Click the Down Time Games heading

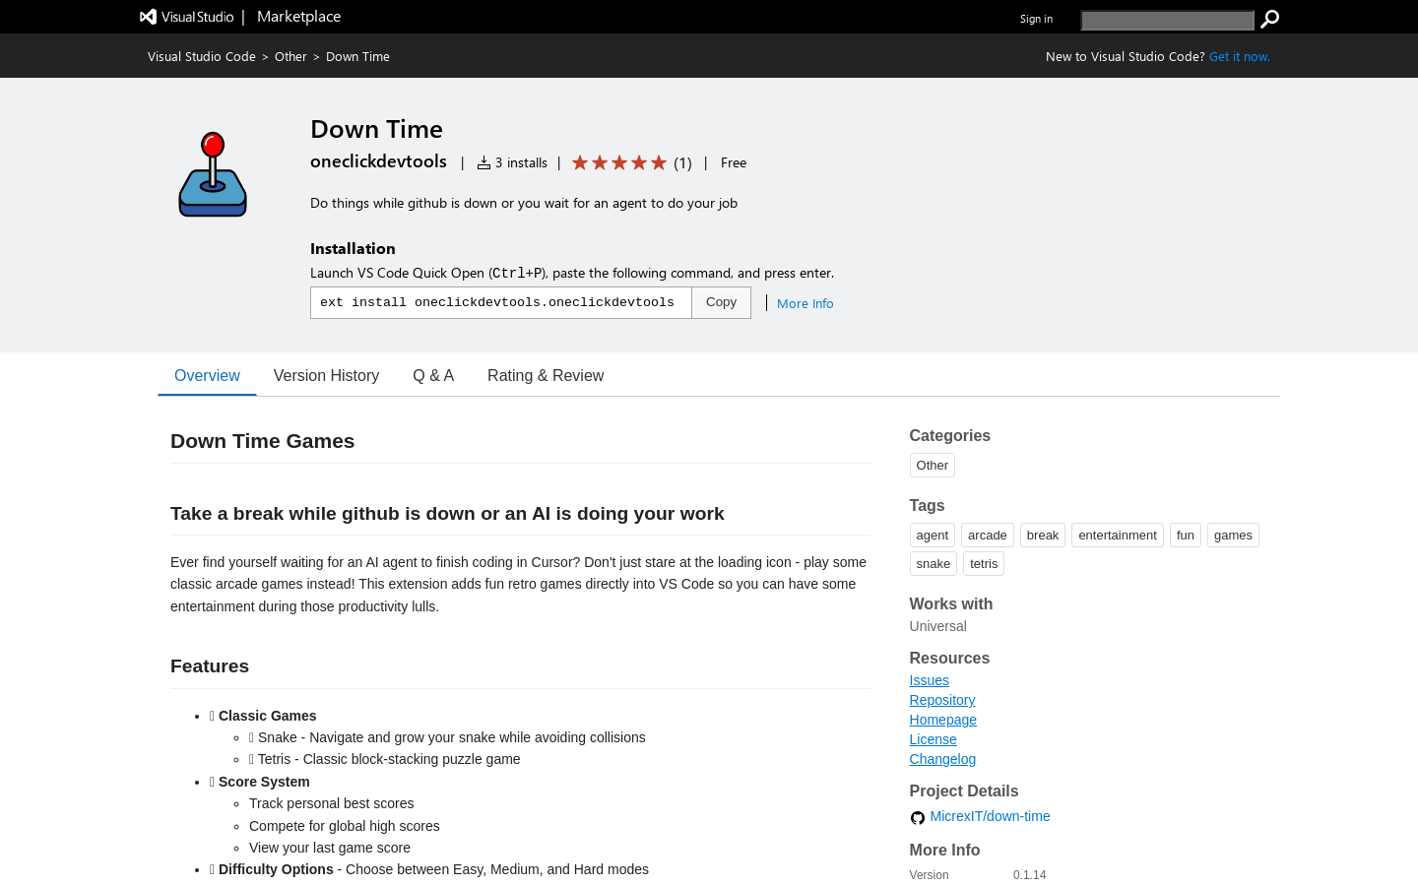(x=262, y=441)
